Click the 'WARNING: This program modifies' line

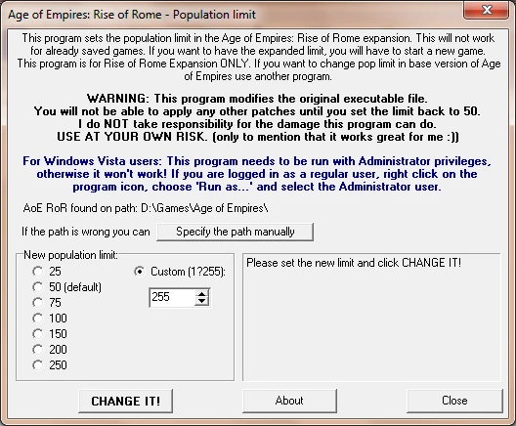257,99
